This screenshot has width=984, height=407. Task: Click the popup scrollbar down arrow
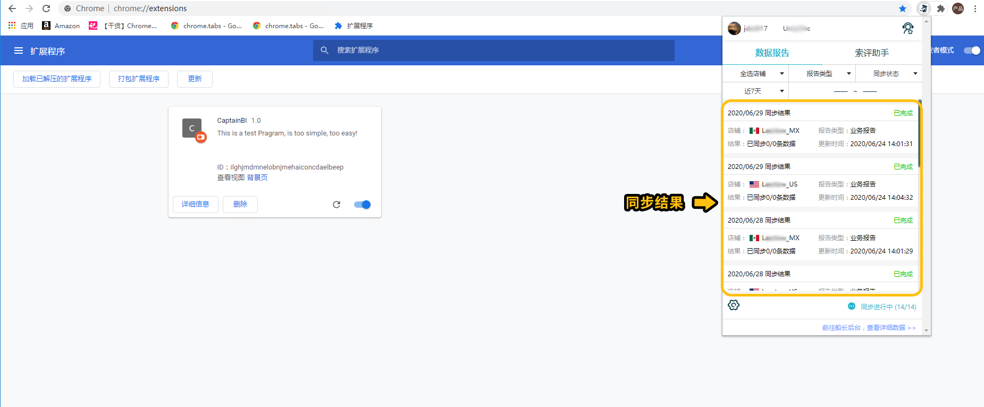tap(927, 330)
